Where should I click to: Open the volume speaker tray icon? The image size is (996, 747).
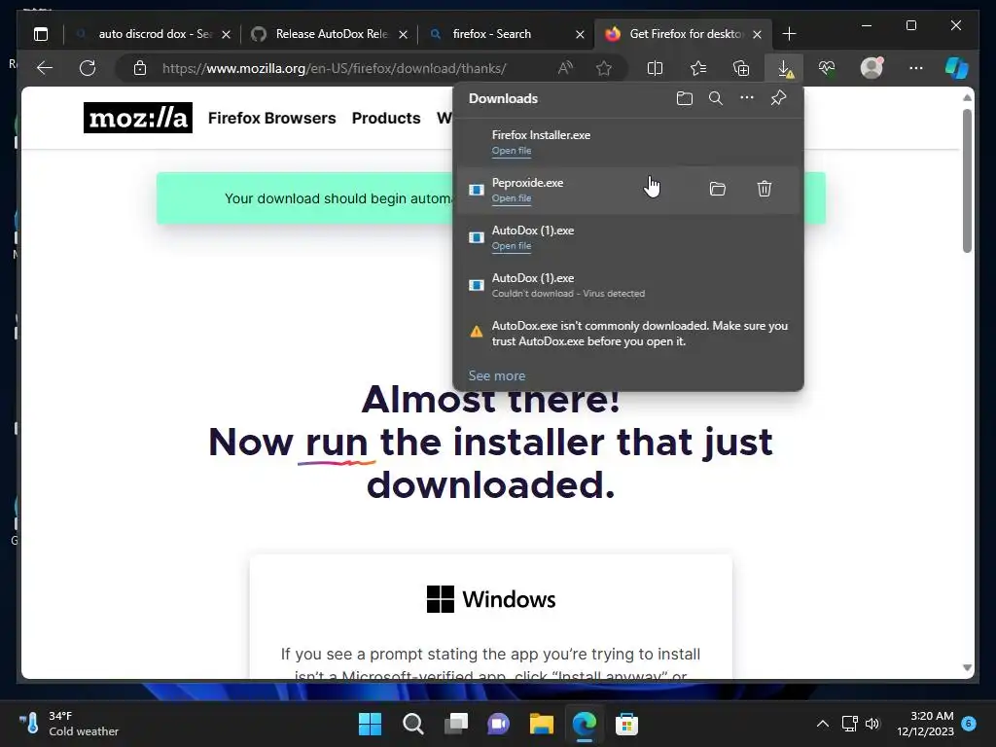872,724
